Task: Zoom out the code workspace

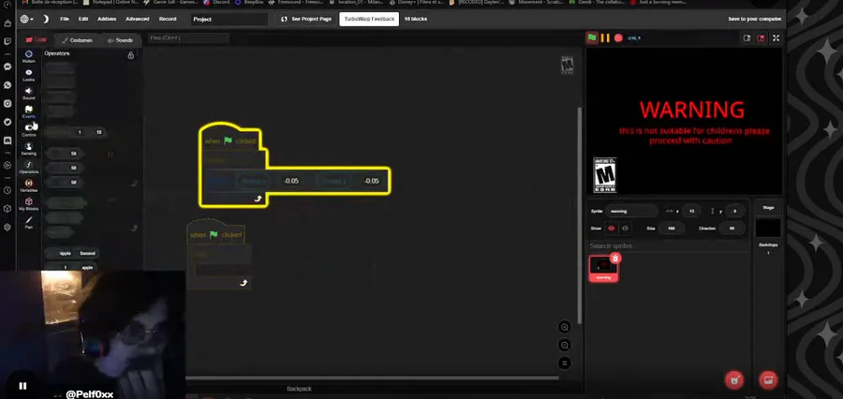Action: click(565, 345)
